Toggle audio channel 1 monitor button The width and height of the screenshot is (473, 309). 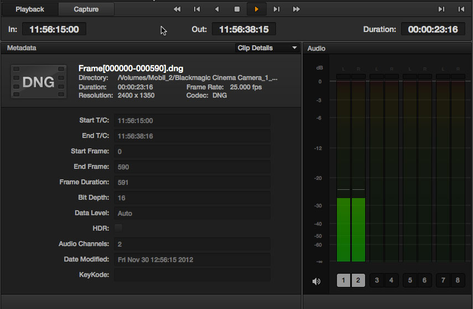(344, 280)
